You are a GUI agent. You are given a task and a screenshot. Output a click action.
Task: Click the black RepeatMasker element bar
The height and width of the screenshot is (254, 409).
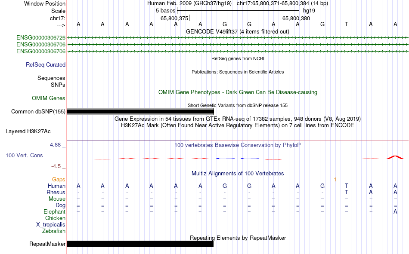tap(140, 244)
